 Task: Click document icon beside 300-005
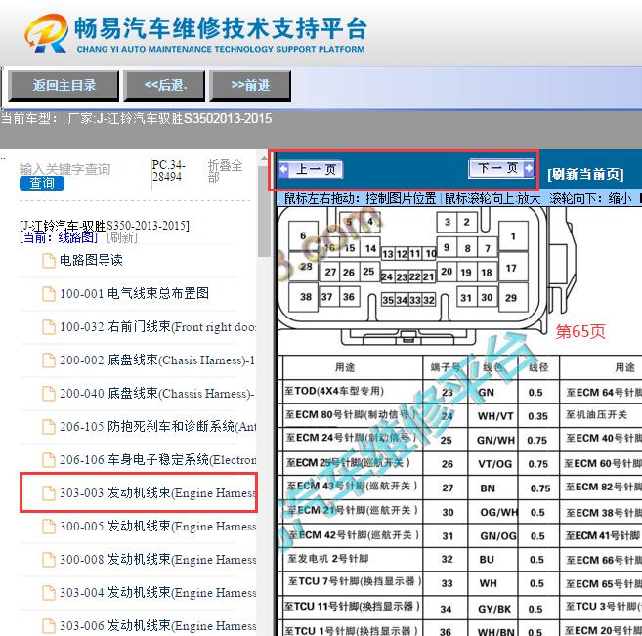tap(49, 527)
